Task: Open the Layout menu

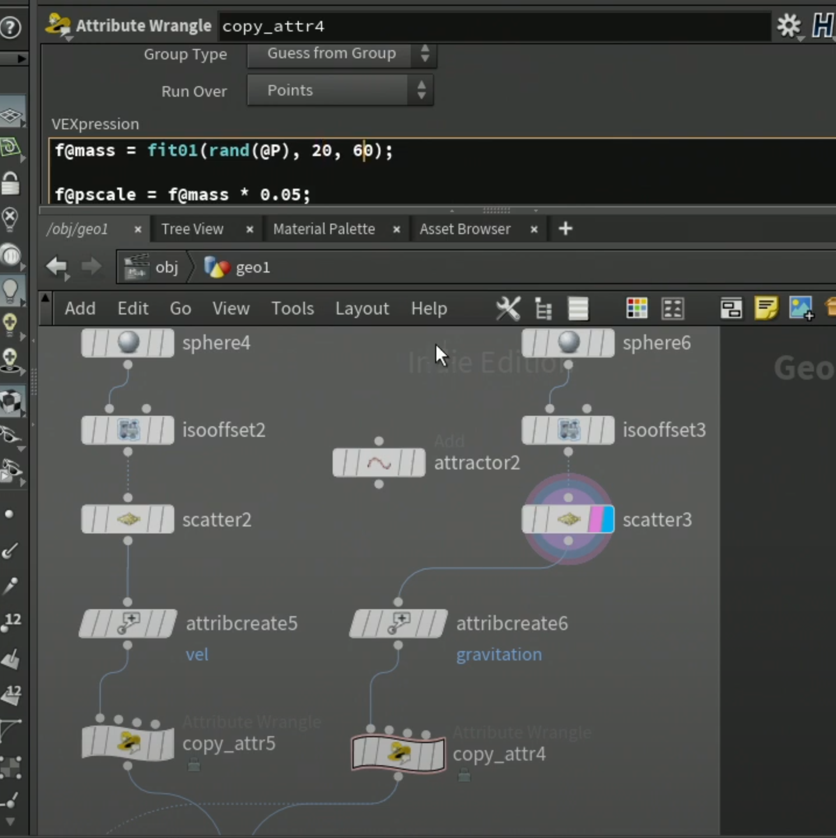Action: click(x=362, y=308)
